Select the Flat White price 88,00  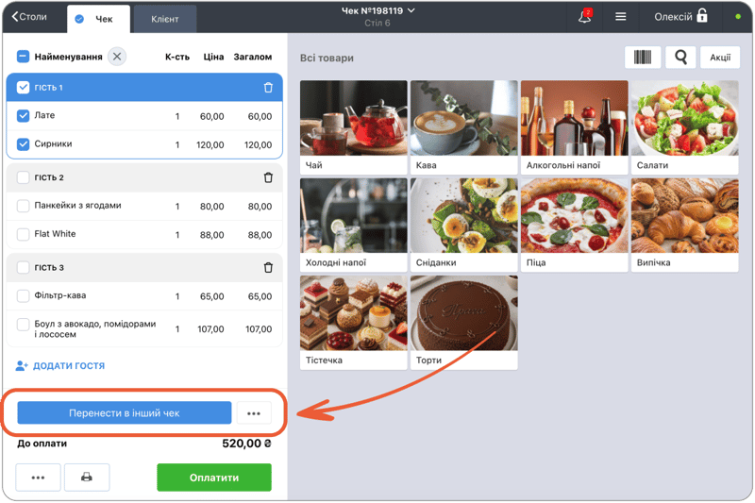(x=211, y=235)
